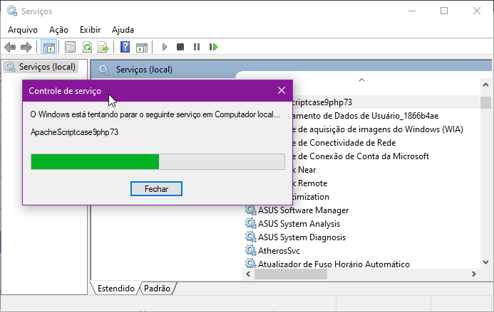Click the horizontal scrollbar left arrow
Viewport: 494px width, 312px height.
pyautogui.click(x=248, y=274)
